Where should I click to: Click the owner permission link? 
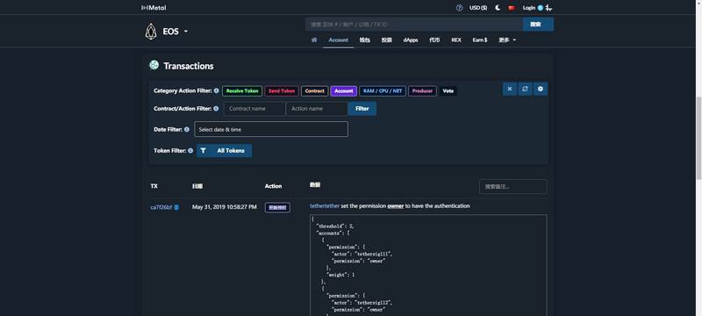click(396, 206)
